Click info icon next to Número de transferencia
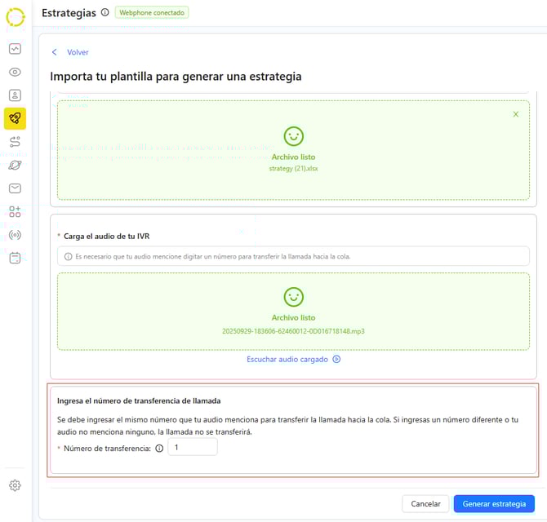Image resolution: width=547 pixels, height=522 pixels. (x=159, y=448)
